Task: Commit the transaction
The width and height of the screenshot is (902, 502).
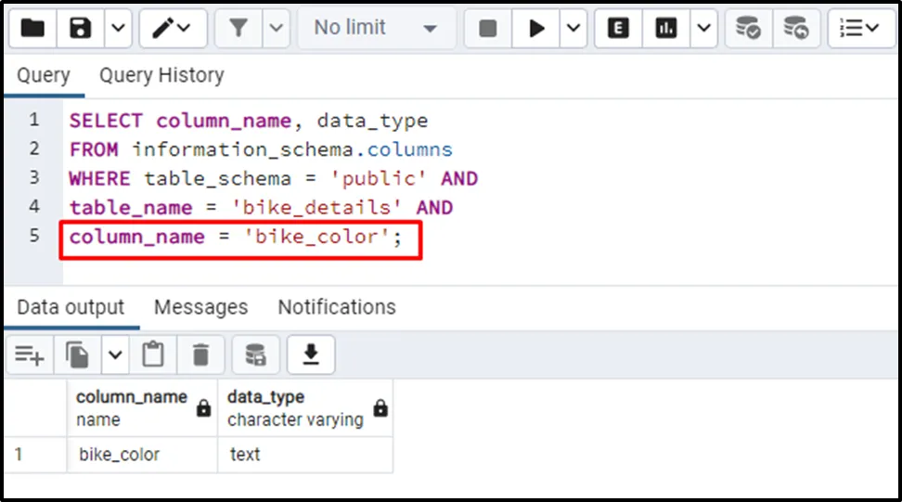Action: pyautogui.click(x=748, y=29)
